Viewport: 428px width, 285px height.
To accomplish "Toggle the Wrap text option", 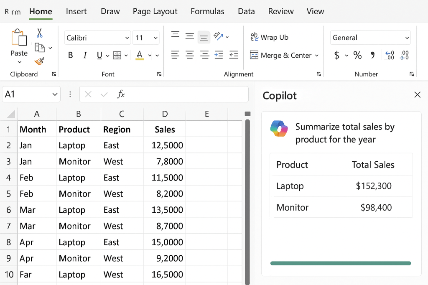I will tap(270, 37).
